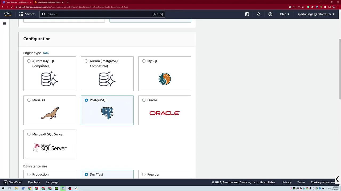Image resolution: width=341 pixels, height=191 pixels.
Task: Open the Services grid menu
Action: (27, 14)
